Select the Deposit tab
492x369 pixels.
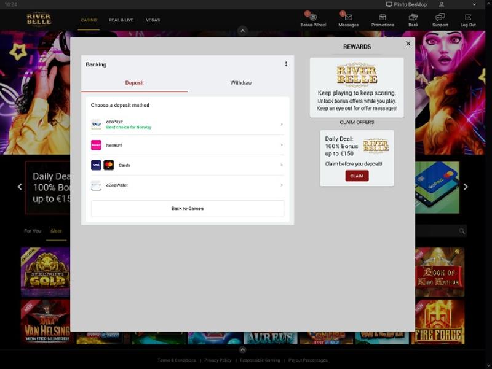pyautogui.click(x=134, y=83)
